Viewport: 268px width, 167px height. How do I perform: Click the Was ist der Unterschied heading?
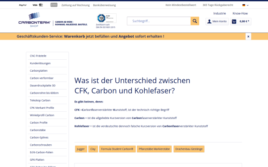pyautogui.click(x=132, y=86)
